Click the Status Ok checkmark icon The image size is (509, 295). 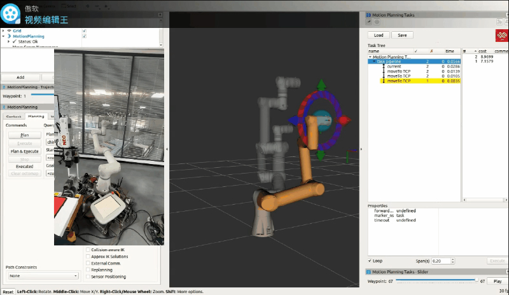[x=14, y=41]
